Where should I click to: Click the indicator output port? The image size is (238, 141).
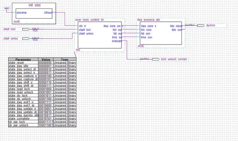117,41
